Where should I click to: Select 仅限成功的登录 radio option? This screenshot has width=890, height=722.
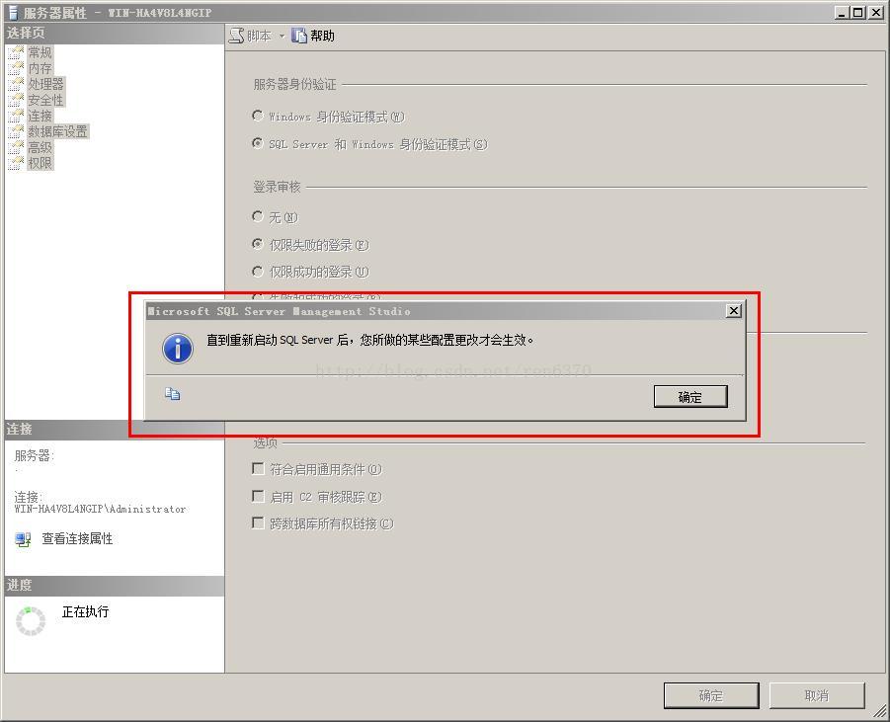[x=258, y=272]
